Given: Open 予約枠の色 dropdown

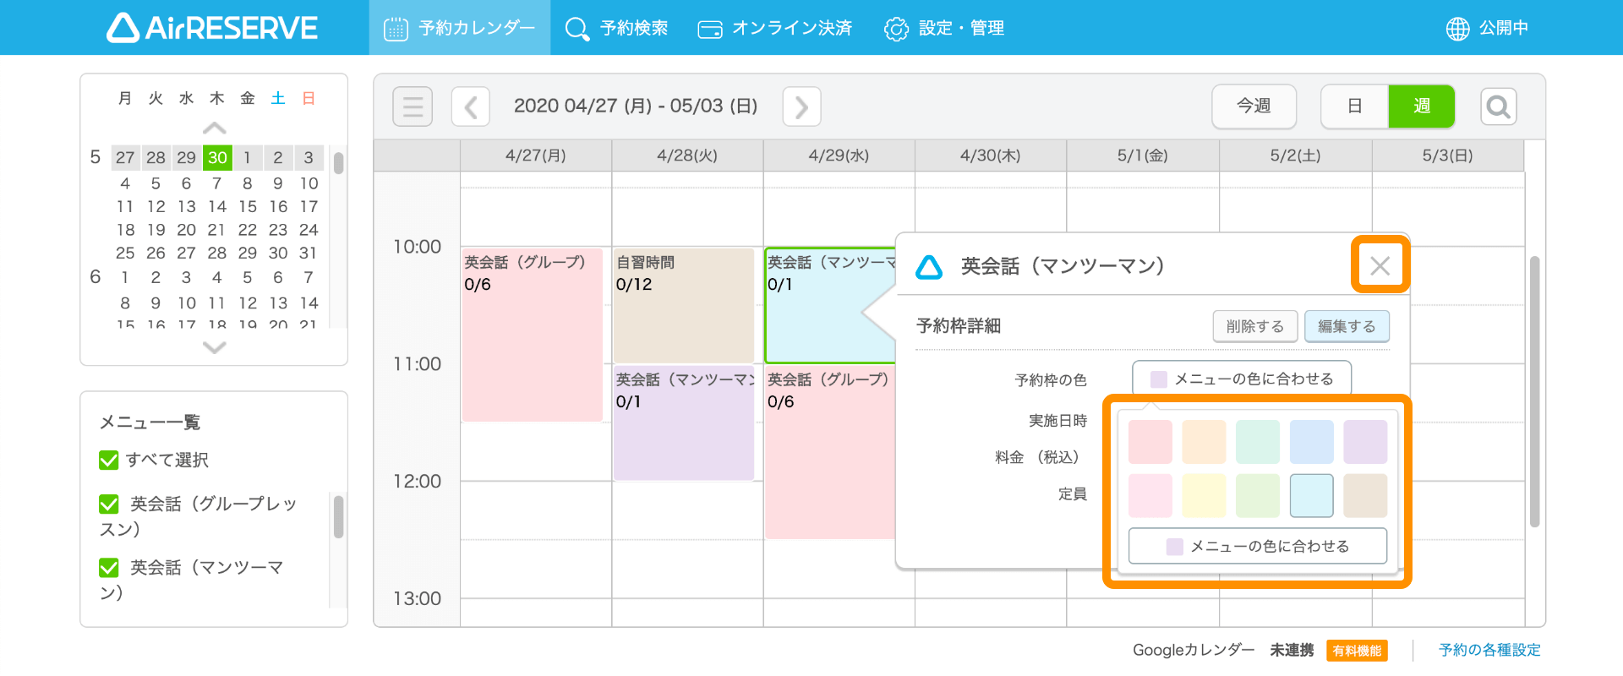Looking at the screenshot, I should tap(1241, 379).
